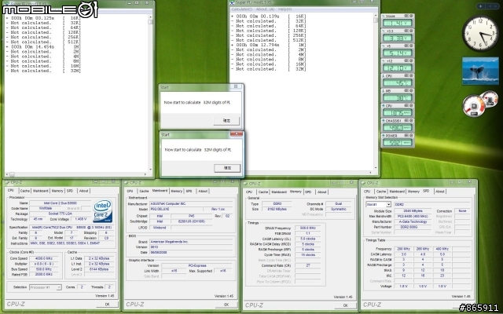Click the Command Rate value 2T
Screen dimensions: 503x314
tap(307, 265)
